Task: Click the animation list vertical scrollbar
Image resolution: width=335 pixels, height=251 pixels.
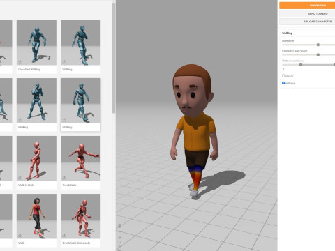Action: pyautogui.click(x=114, y=58)
